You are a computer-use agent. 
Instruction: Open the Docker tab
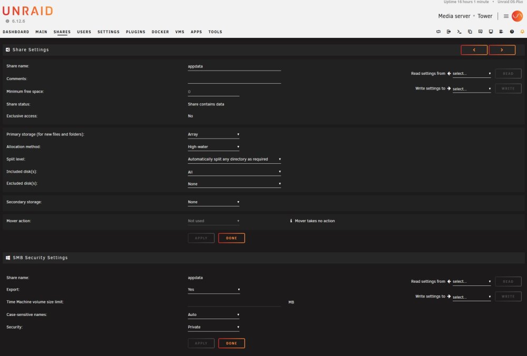click(160, 32)
